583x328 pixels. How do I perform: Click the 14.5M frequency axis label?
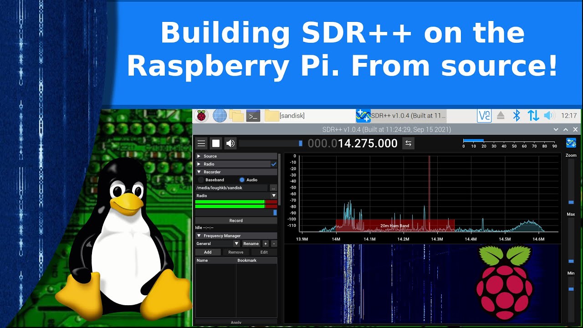[x=505, y=239]
